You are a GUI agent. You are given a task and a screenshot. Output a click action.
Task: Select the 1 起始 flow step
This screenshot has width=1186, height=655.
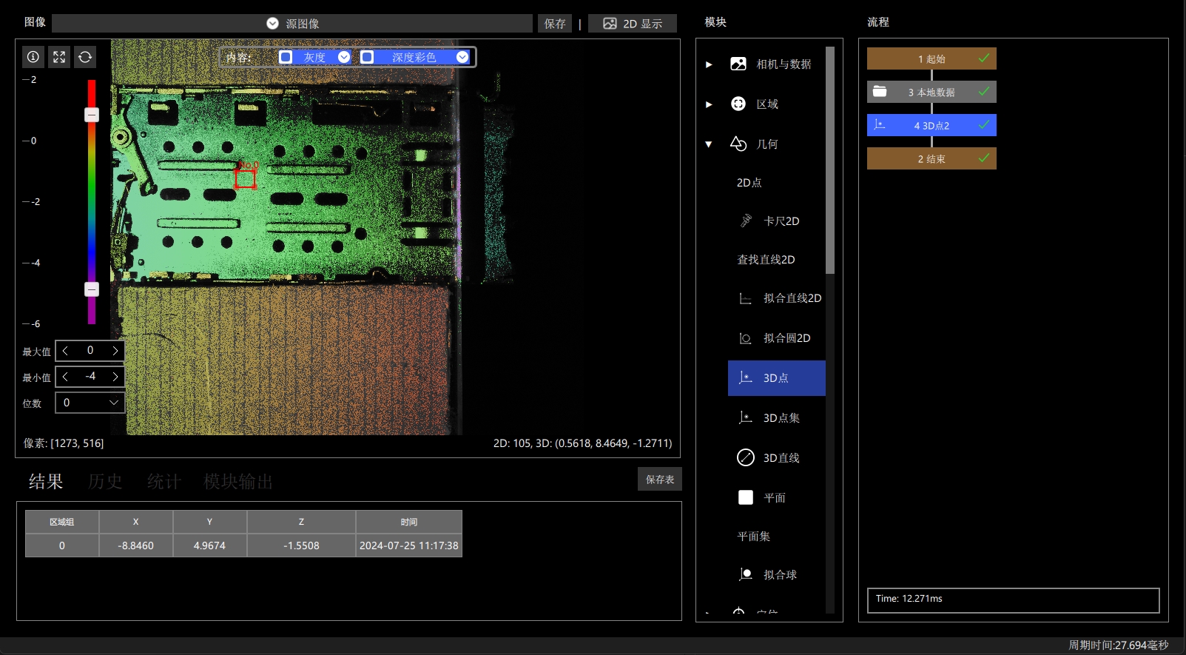point(931,58)
